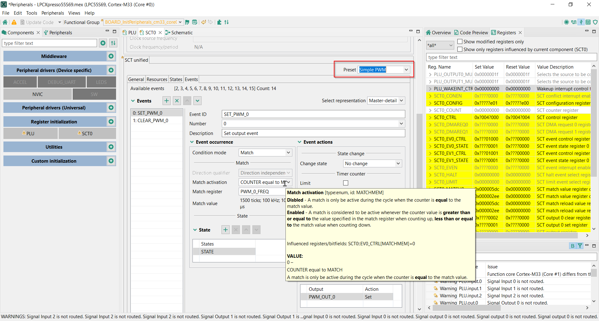Add a new state with plus icon
Image resolution: width=599 pixels, height=321 pixels.
(225, 230)
